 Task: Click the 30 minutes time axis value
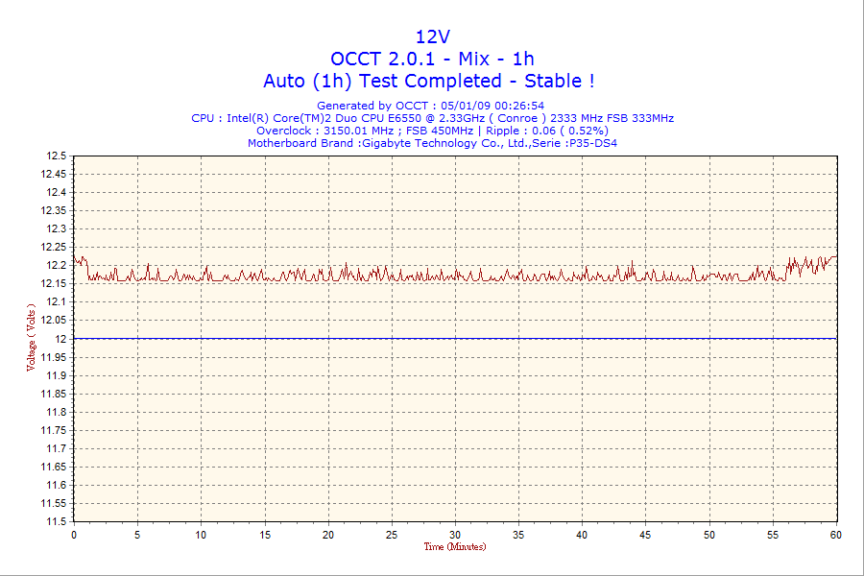(x=455, y=535)
